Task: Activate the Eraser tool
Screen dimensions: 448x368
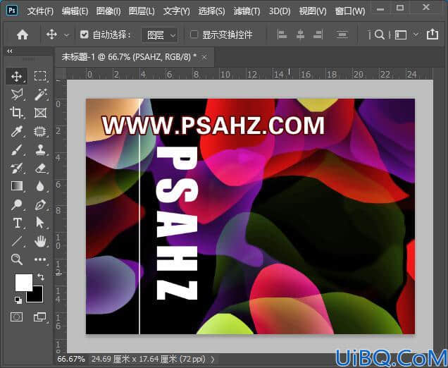Action: (x=41, y=168)
